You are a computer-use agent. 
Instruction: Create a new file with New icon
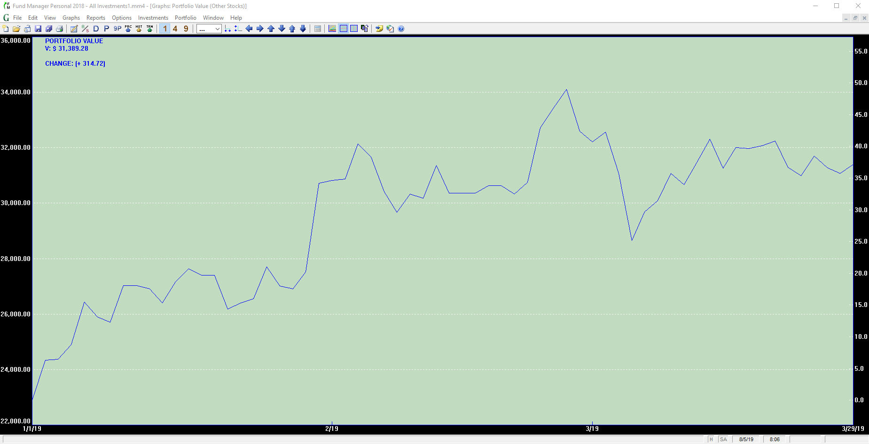[x=6, y=29]
